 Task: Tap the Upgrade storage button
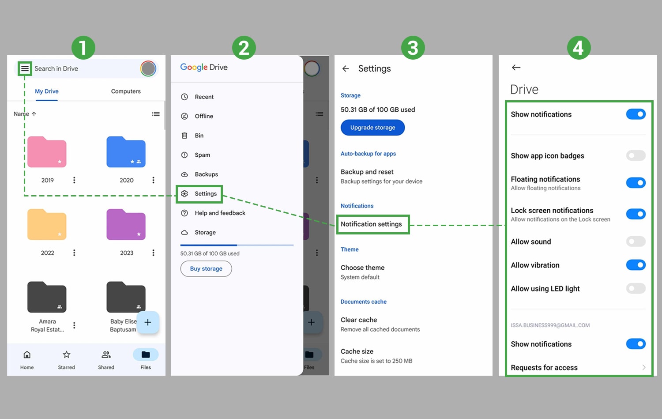tap(372, 128)
